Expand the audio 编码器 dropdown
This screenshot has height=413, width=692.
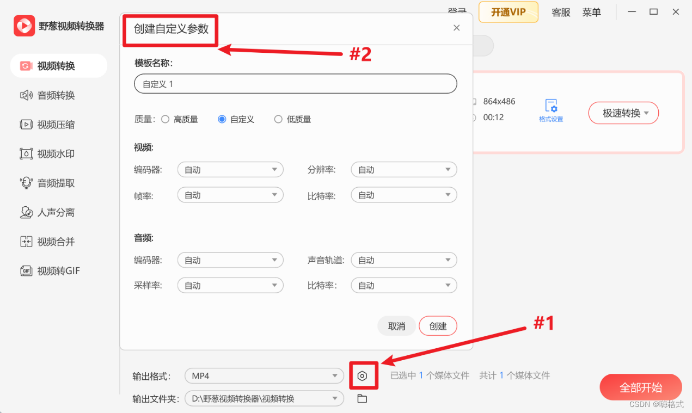point(230,260)
